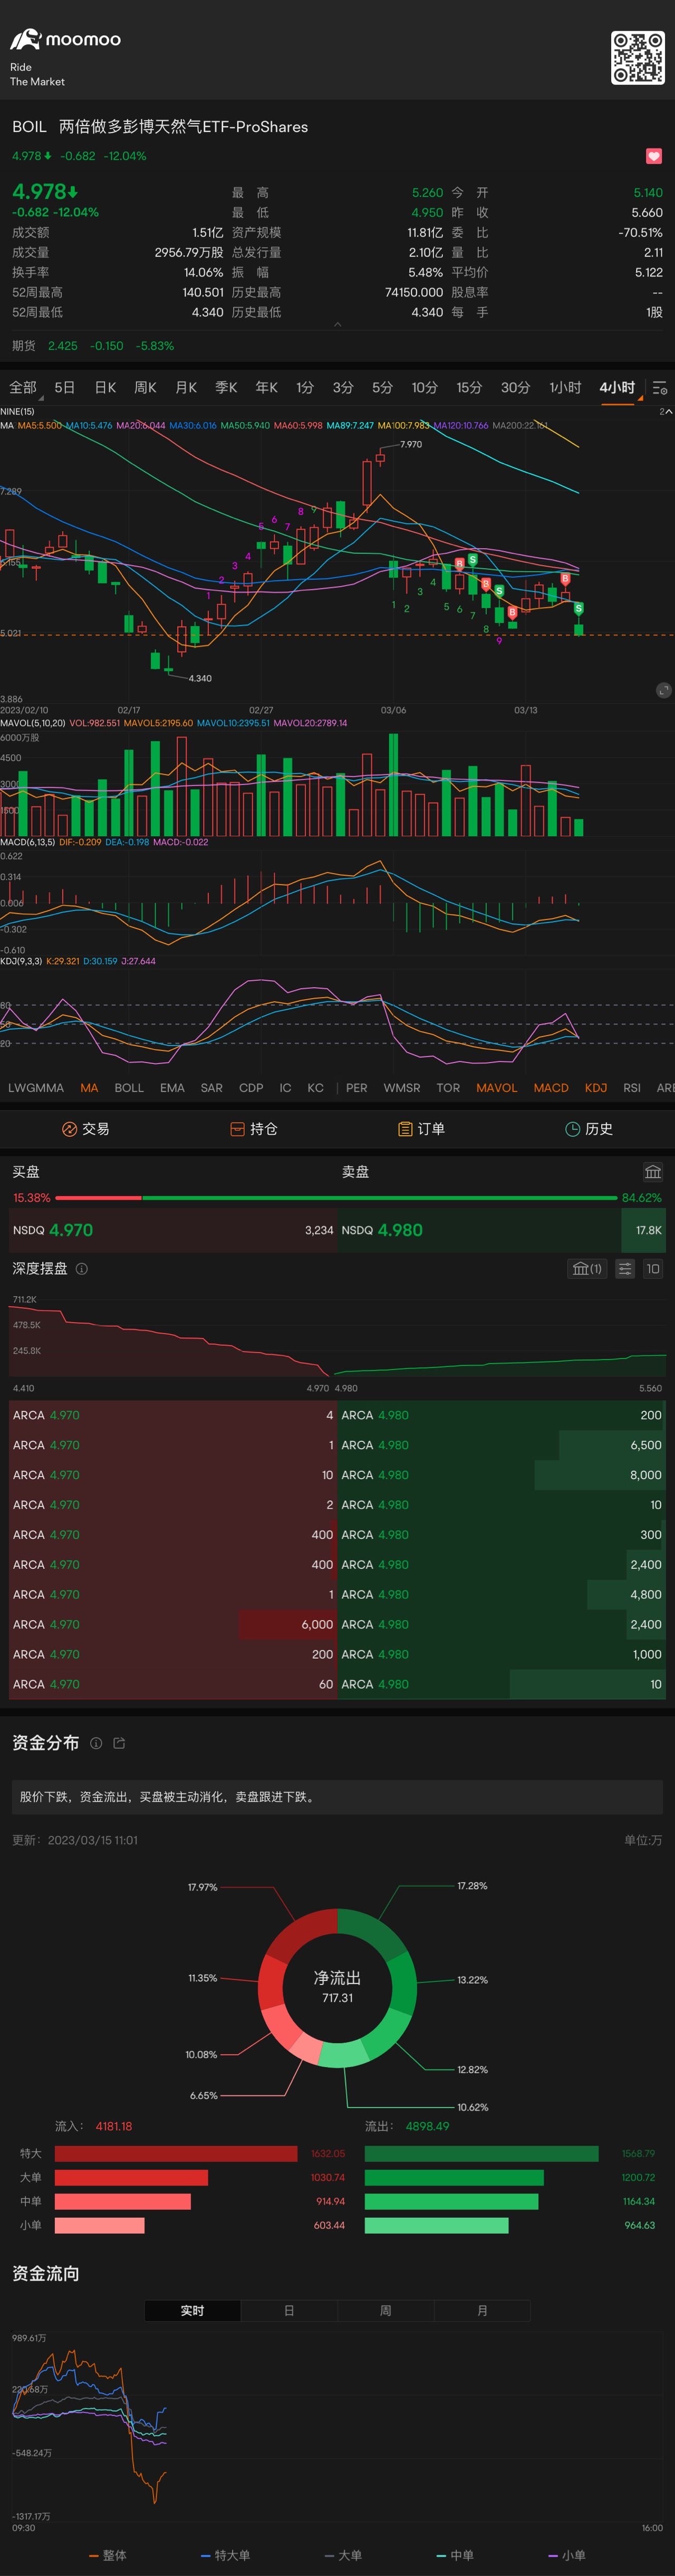The image size is (675, 2576).
Task: Toggle the BOLL indicator
Action: coord(129,1088)
